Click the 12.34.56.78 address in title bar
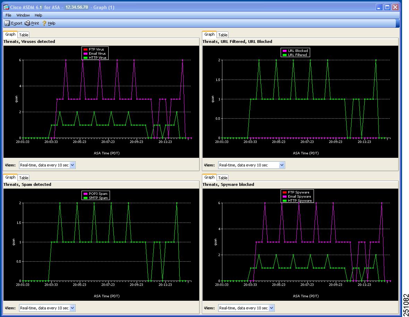 pyautogui.click(x=77, y=7)
